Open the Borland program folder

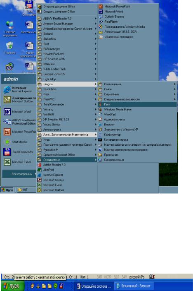pyautogui.click(x=67, y=34)
